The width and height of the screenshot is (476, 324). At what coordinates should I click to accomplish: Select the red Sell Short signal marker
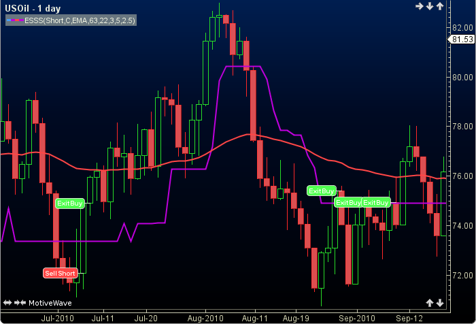pyautogui.click(x=60, y=273)
